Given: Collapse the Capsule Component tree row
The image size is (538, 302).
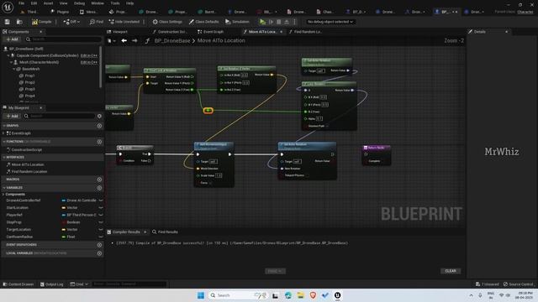Looking at the screenshot, I should (8, 55).
